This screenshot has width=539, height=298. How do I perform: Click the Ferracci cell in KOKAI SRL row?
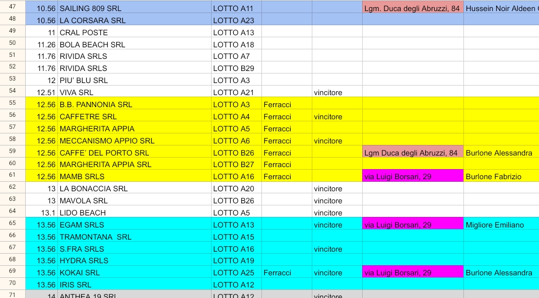[x=286, y=273]
